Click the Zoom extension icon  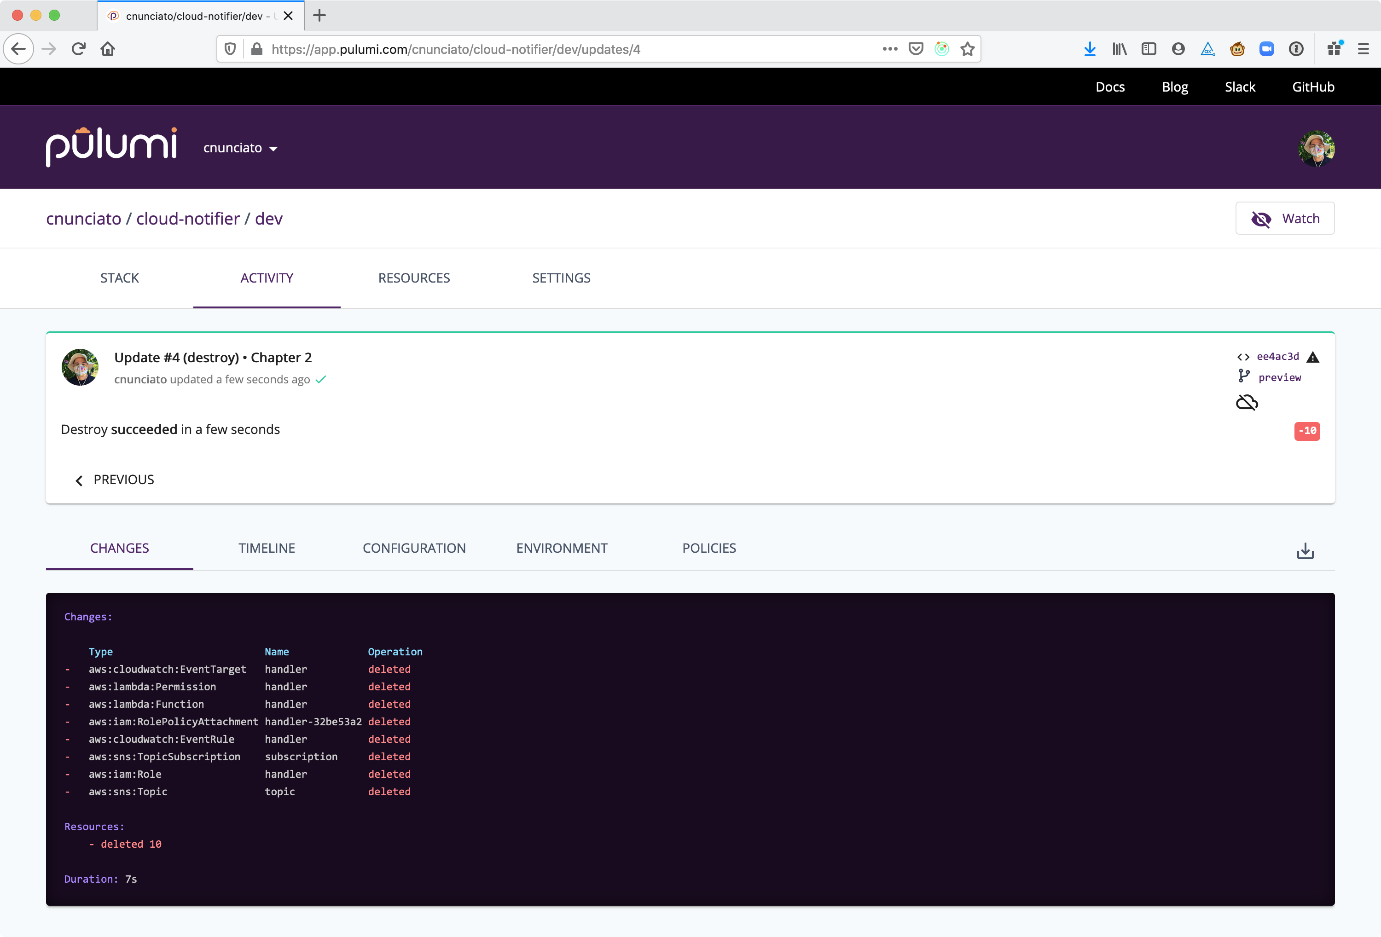(x=1267, y=49)
